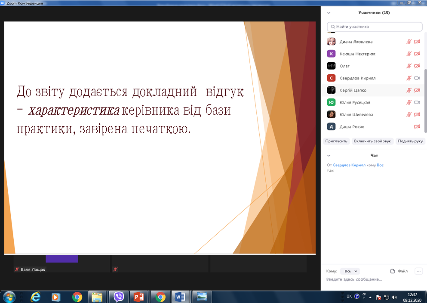427x303 pixels.
Task: Click the video camera icon for Свердлов Кирилл
Action: (x=417, y=78)
